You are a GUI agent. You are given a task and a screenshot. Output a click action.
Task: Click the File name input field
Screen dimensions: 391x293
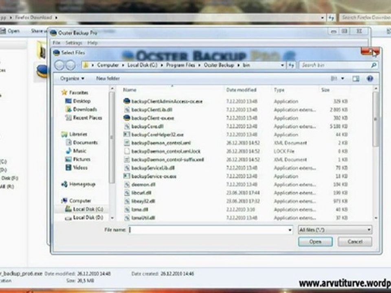pyautogui.click(x=211, y=230)
